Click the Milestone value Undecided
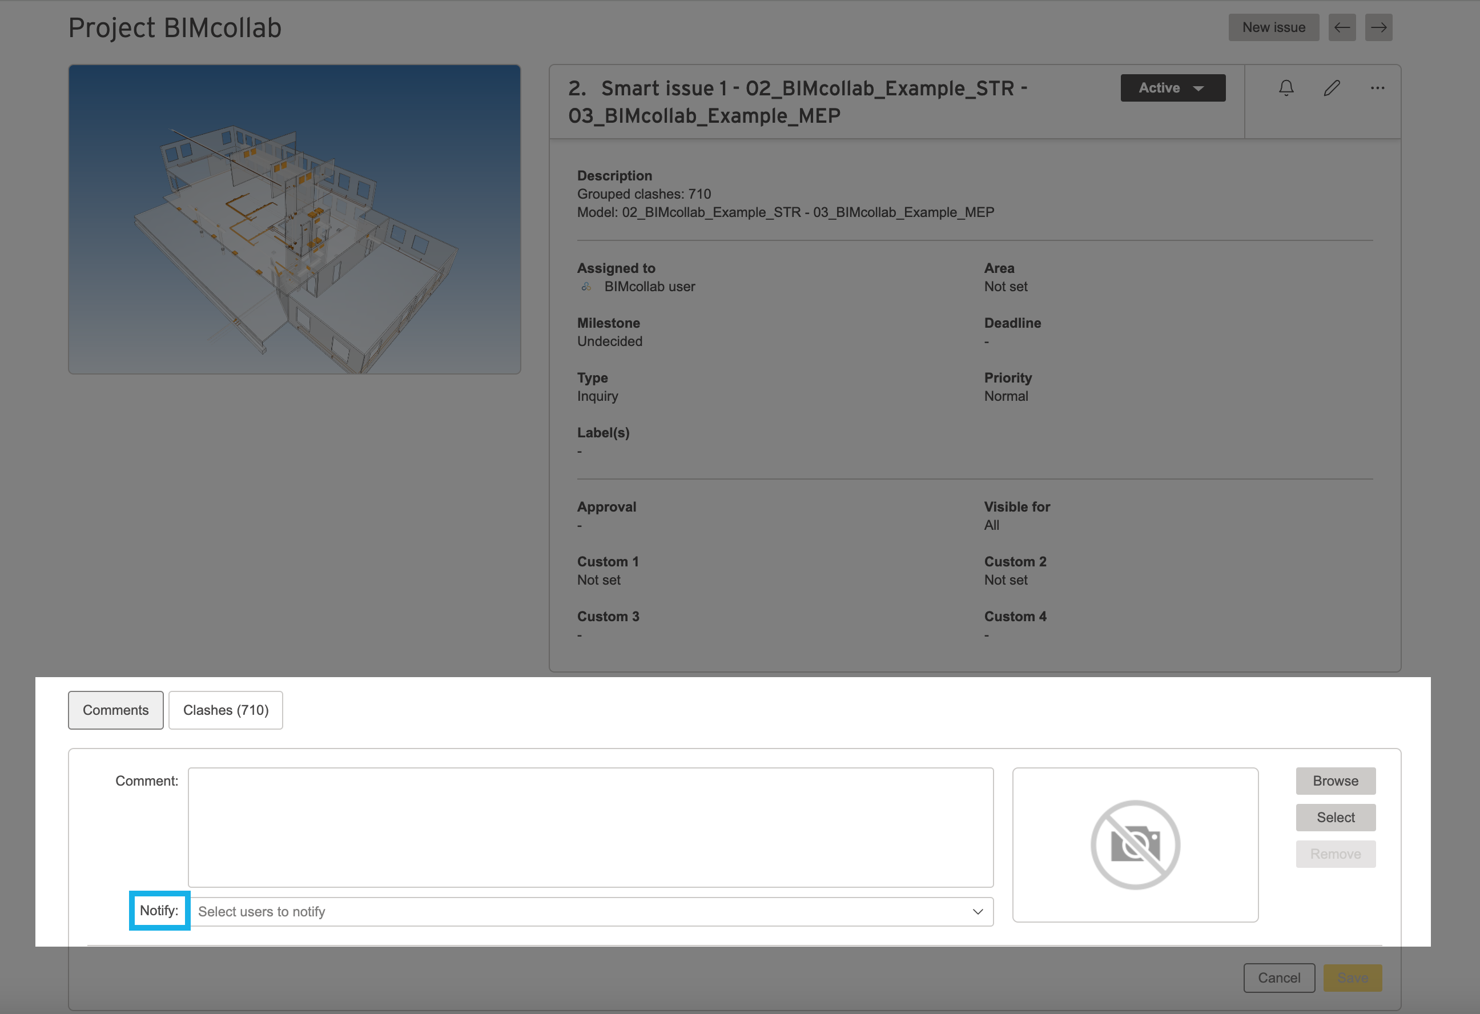This screenshot has height=1014, width=1480. coord(609,341)
